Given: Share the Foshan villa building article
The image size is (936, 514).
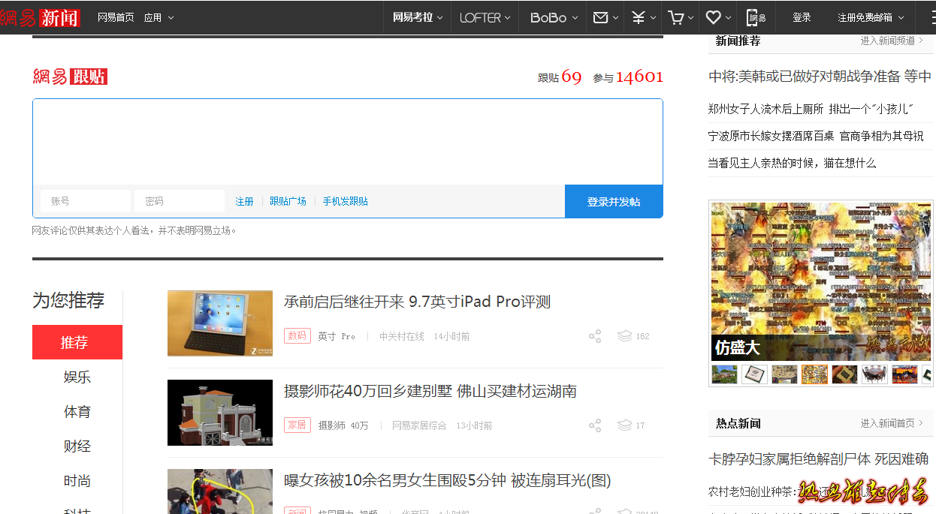Looking at the screenshot, I should click(x=595, y=425).
